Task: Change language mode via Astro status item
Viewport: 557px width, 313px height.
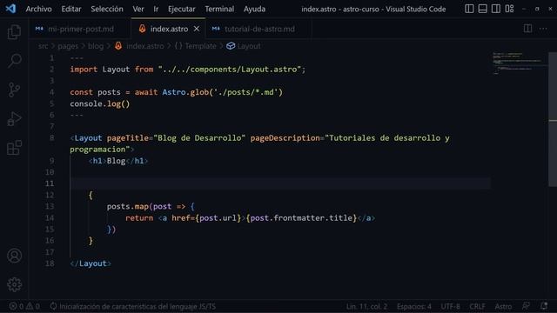Action: pyautogui.click(x=503, y=306)
